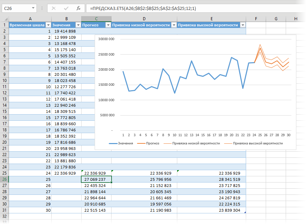Select column F header
The height and width of the screenshot is (224, 306).
(x=256, y=19)
